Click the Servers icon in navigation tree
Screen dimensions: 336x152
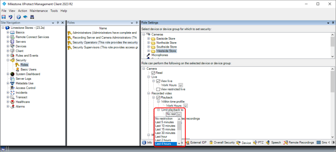tap(13, 42)
